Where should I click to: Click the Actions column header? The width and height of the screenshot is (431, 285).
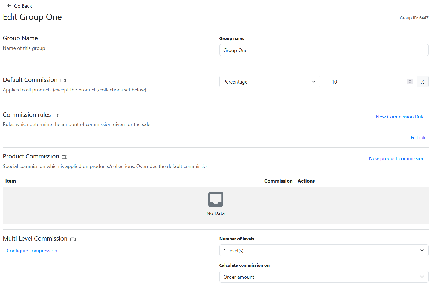tap(306, 181)
